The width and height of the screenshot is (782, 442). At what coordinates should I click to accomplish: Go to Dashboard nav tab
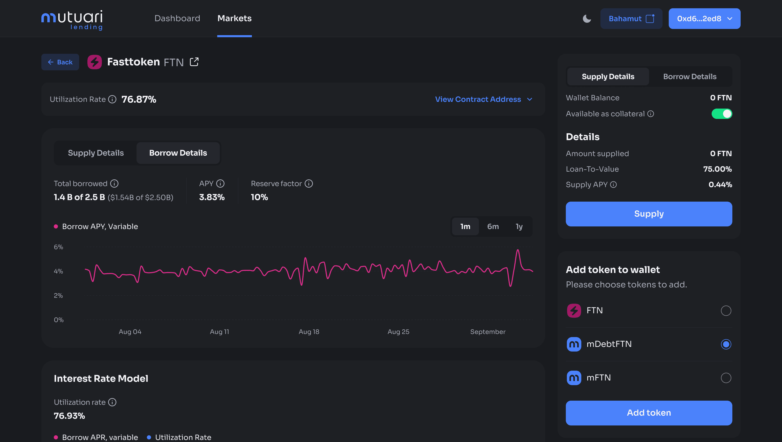tap(177, 19)
